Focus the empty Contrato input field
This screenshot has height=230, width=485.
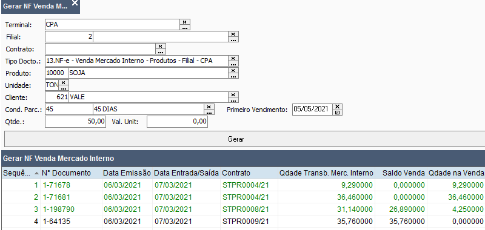[100, 49]
